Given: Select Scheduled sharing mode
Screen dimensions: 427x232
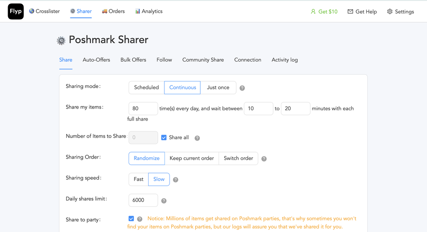Looking at the screenshot, I should 146,88.
